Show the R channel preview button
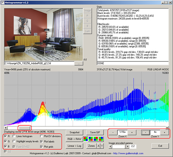This screenshot has width=173, height=157. pyautogui.click(x=88, y=16)
